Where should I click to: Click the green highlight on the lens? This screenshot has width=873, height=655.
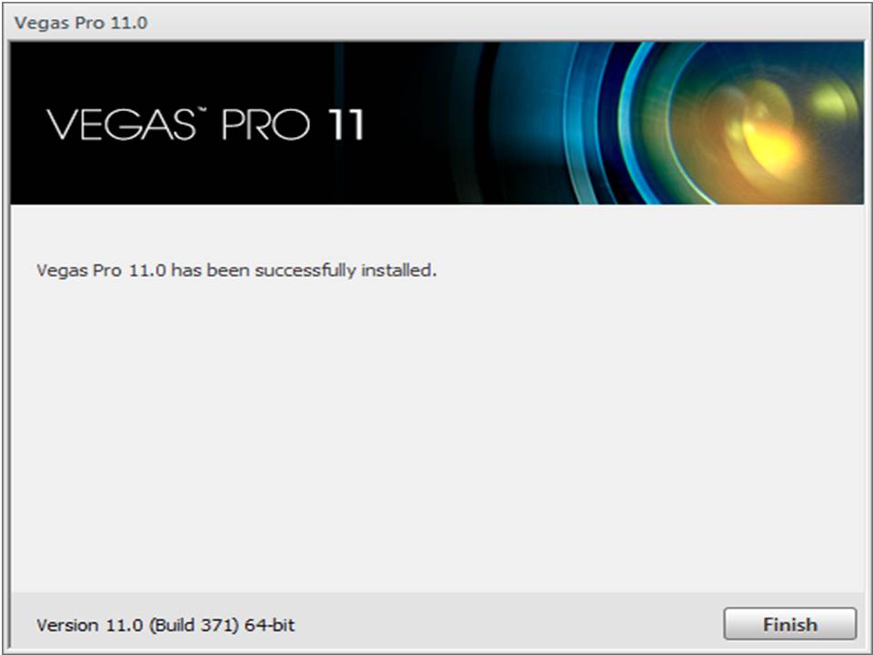click(832, 103)
